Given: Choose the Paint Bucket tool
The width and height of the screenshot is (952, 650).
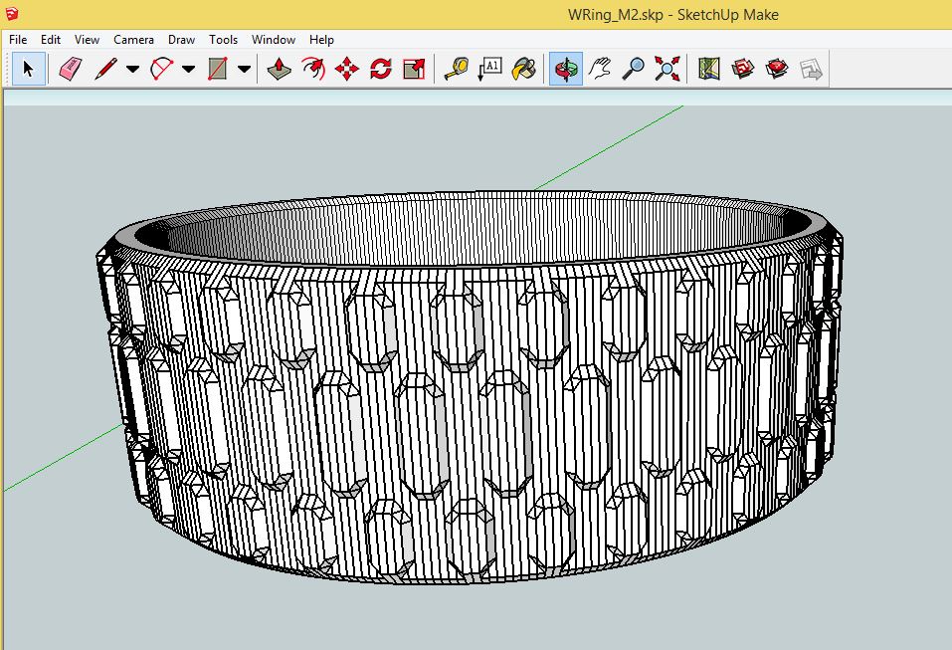Looking at the screenshot, I should (524, 69).
